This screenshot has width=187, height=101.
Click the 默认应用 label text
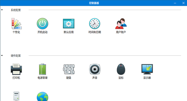coord(69,32)
